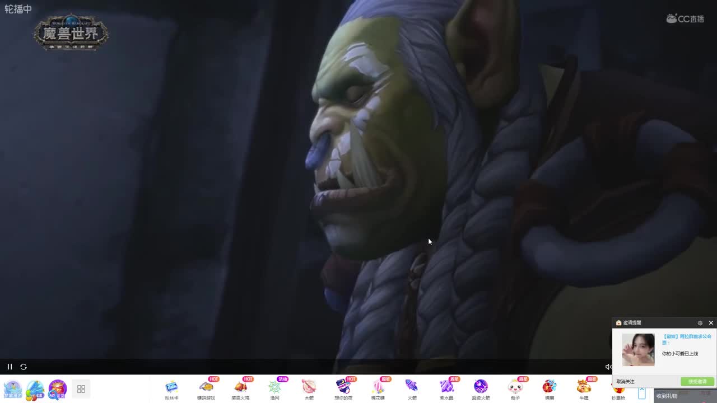This screenshot has height=403, width=717.
Task: Click the 魔兽世界 game logo
Action: coord(71,35)
